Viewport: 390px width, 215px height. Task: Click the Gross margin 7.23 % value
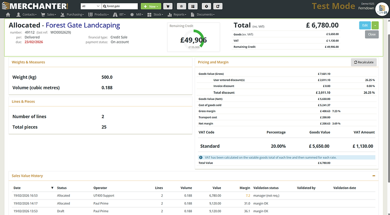click(x=336, y=111)
